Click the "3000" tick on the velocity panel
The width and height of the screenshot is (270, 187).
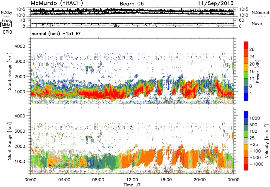pos(20,131)
